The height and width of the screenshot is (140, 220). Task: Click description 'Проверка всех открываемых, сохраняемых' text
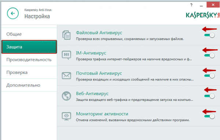tap(130, 39)
